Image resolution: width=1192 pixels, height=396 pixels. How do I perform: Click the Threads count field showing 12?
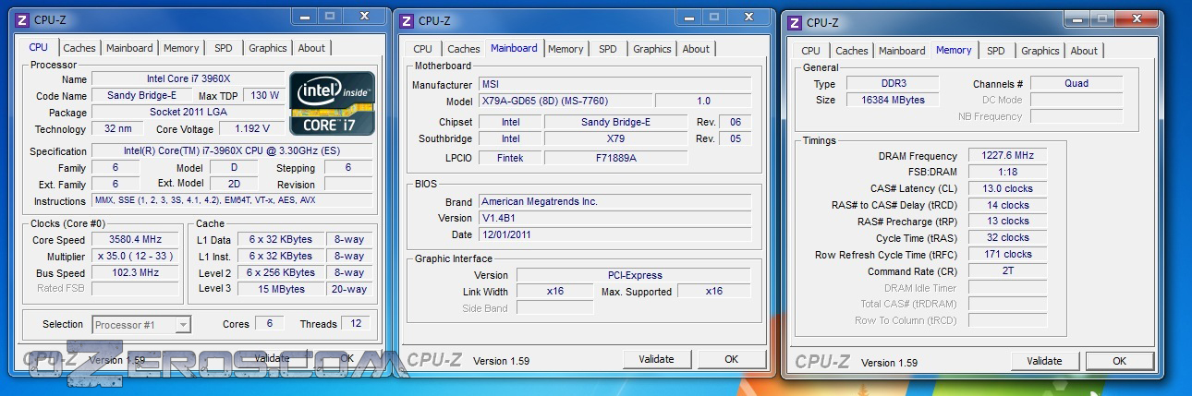pyautogui.click(x=356, y=323)
